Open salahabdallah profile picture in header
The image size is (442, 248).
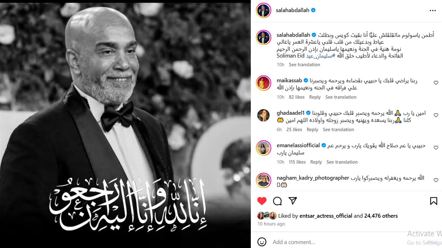tap(264, 10)
